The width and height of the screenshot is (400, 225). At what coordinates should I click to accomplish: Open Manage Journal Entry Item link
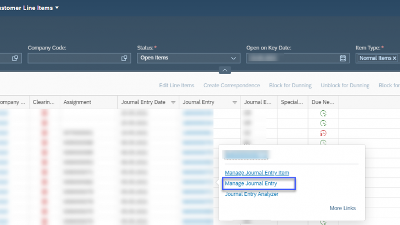[x=256, y=173]
